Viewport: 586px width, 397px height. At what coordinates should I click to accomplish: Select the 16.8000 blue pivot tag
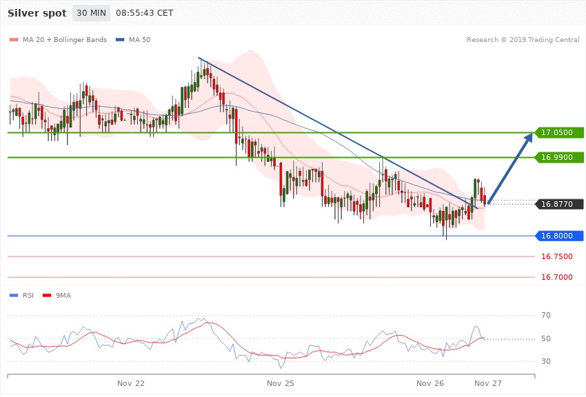pyautogui.click(x=559, y=236)
